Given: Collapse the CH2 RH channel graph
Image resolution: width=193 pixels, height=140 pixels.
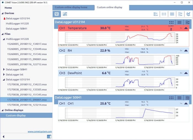Looking at the screenshot, I should point(186,51).
